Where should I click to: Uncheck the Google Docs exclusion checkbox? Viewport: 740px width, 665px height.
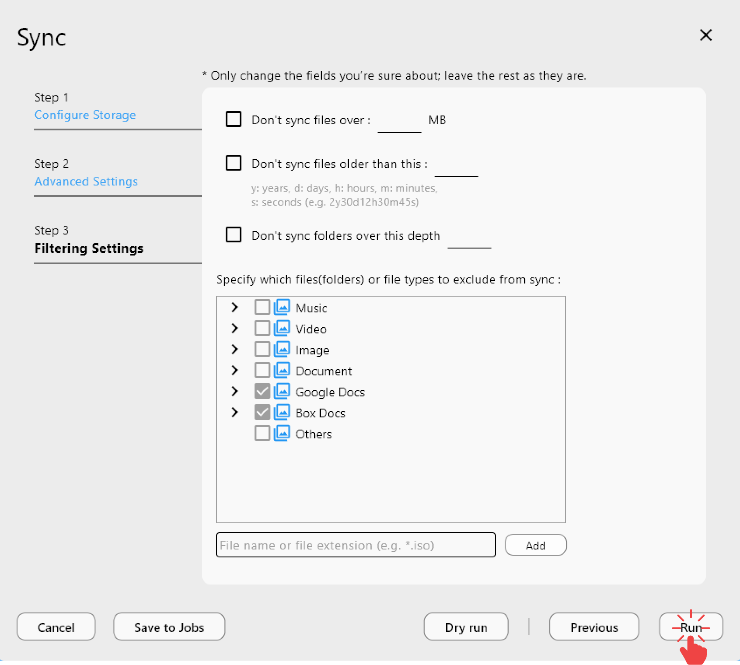pos(262,391)
